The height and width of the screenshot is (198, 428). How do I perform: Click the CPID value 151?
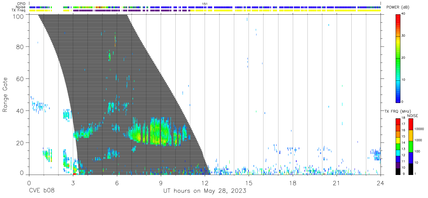[205, 4]
